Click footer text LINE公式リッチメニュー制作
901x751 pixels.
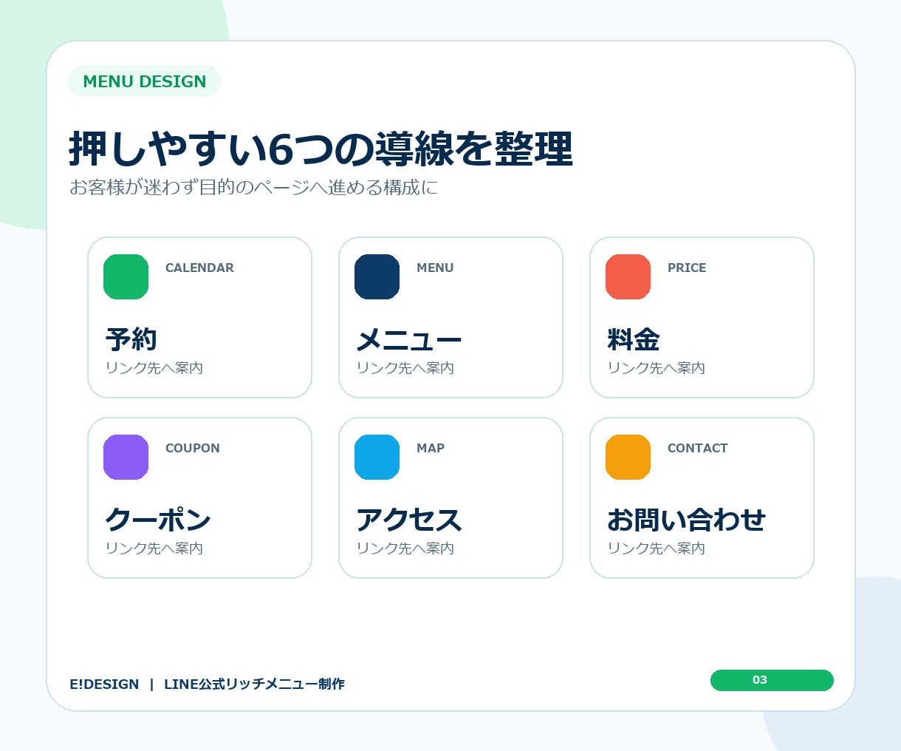point(254,684)
